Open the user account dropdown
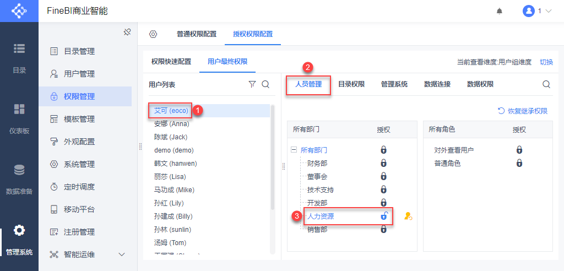 point(537,11)
